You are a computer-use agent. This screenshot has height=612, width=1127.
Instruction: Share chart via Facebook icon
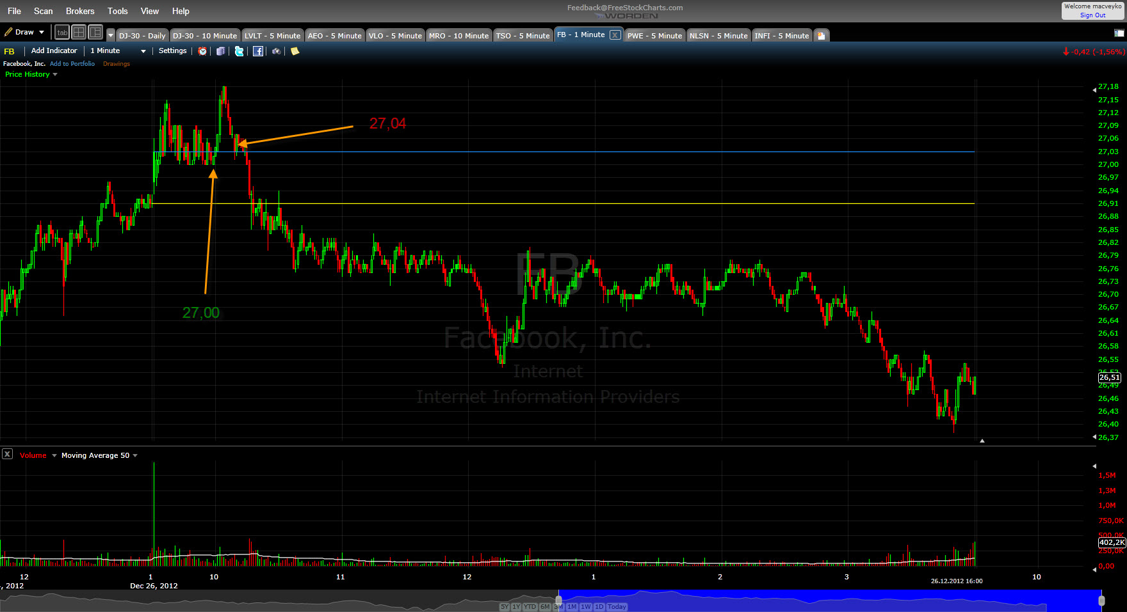point(258,51)
